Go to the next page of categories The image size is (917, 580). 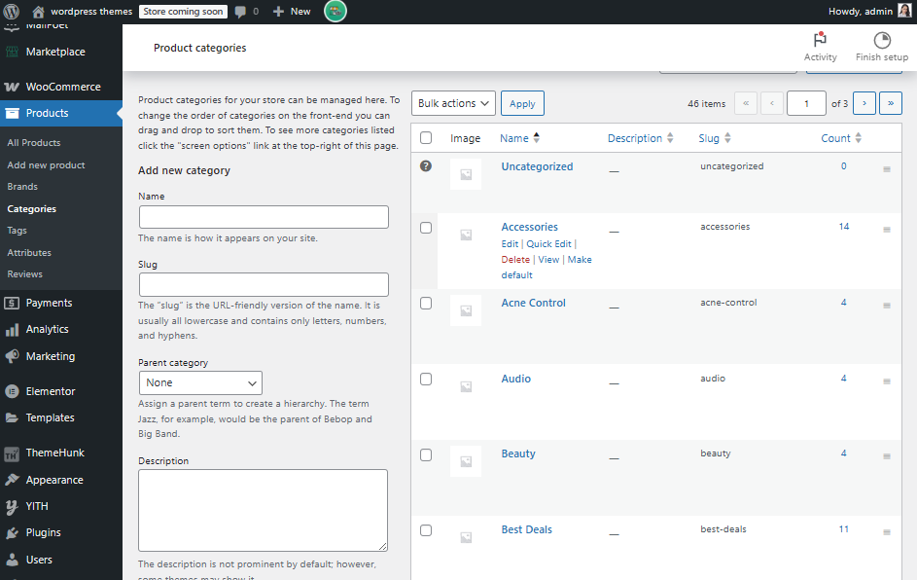tap(864, 103)
